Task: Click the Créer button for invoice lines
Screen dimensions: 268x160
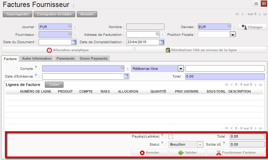Action: [x=54, y=85]
